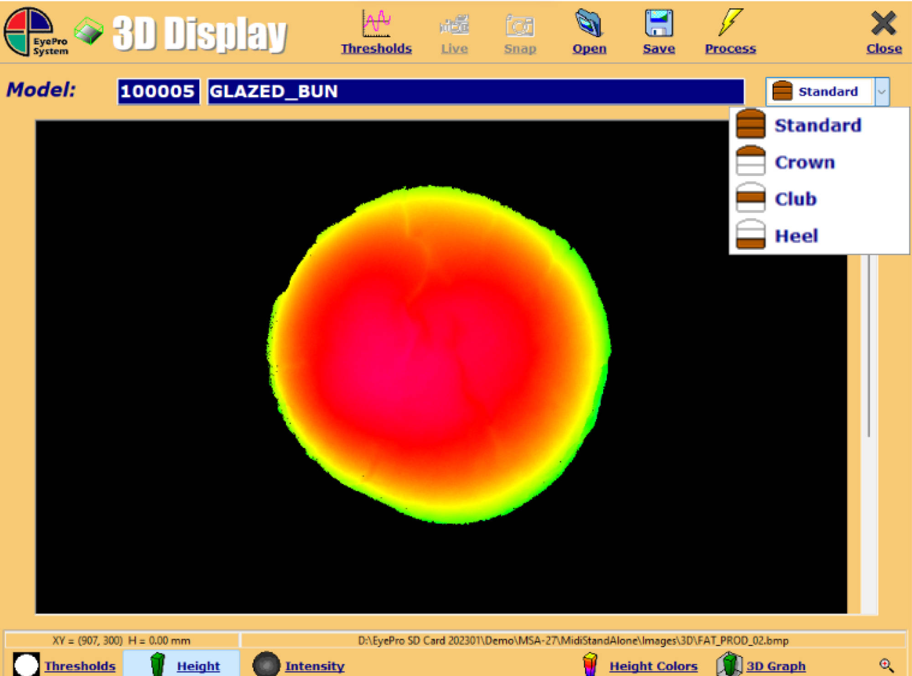Edit the model number 100005 field
The height and width of the screenshot is (676, 912).
tap(158, 91)
